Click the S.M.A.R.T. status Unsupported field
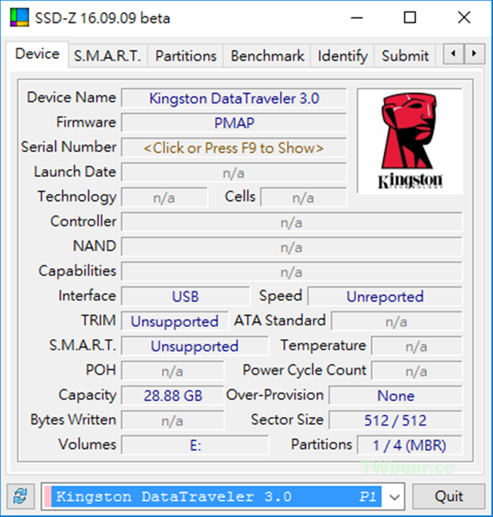Viewport: 493px width, 517px height. point(195,346)
